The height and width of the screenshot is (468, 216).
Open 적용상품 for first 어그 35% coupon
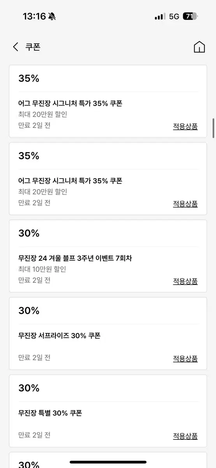click(x=185, y=126)
